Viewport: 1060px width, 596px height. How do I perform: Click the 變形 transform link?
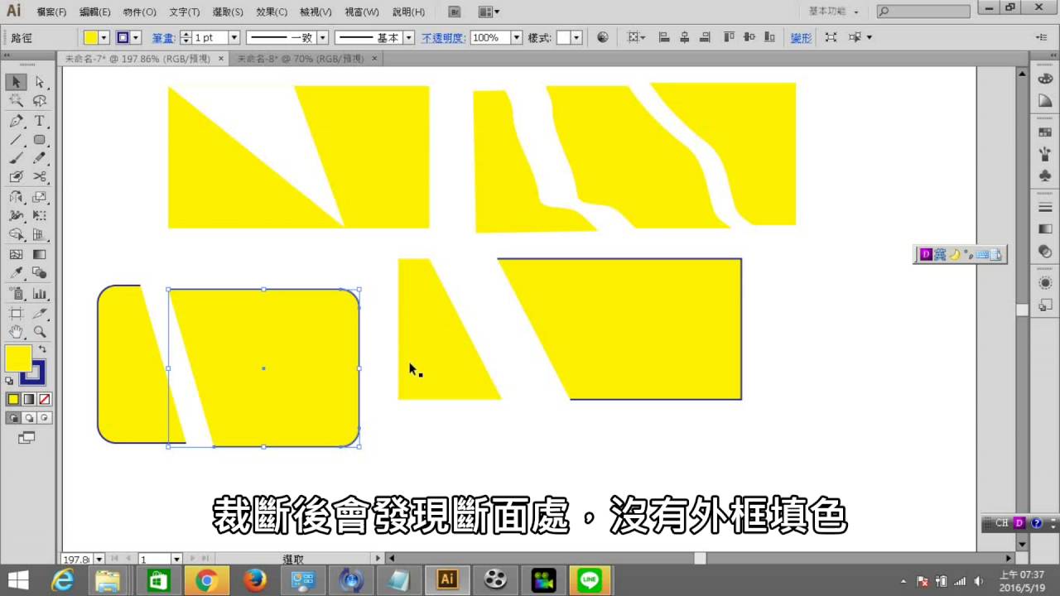(x=801, y=37)
